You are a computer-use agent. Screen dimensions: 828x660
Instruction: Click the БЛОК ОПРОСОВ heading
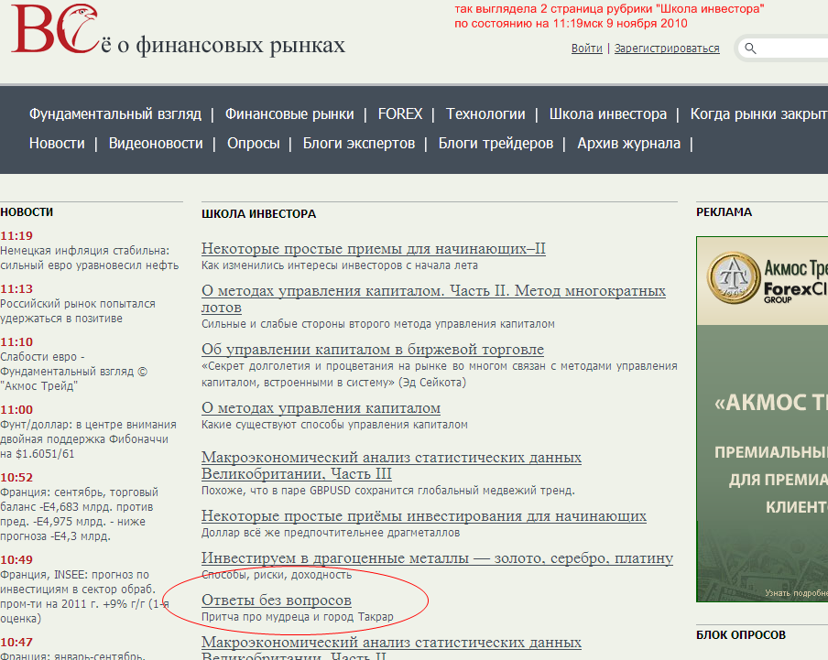coord(741,634)
